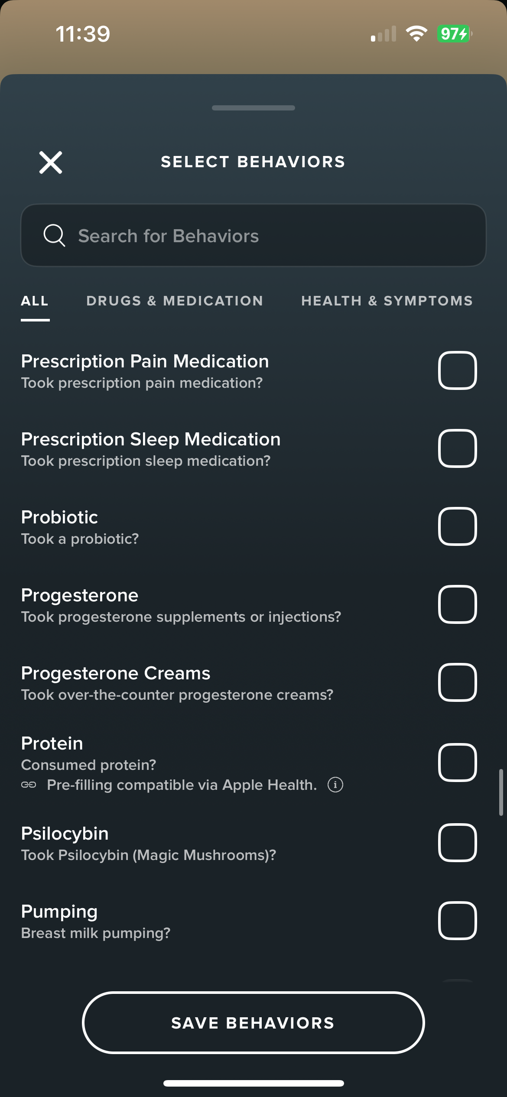507x1097 pixels.
Task: Select the Progesterone checkbox
Action: point(458,604)
